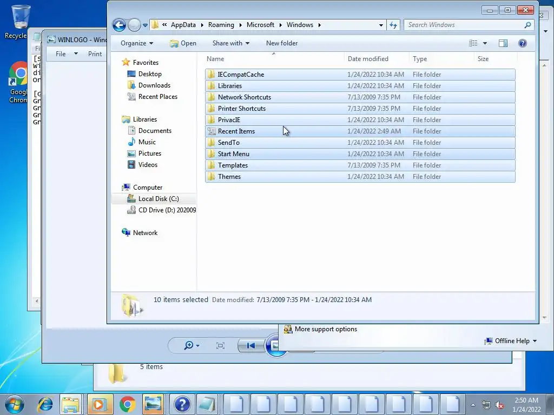Screen dimensions: 554x415
Task: Open Google Chrome from taskbar
Action: (127, 404)
